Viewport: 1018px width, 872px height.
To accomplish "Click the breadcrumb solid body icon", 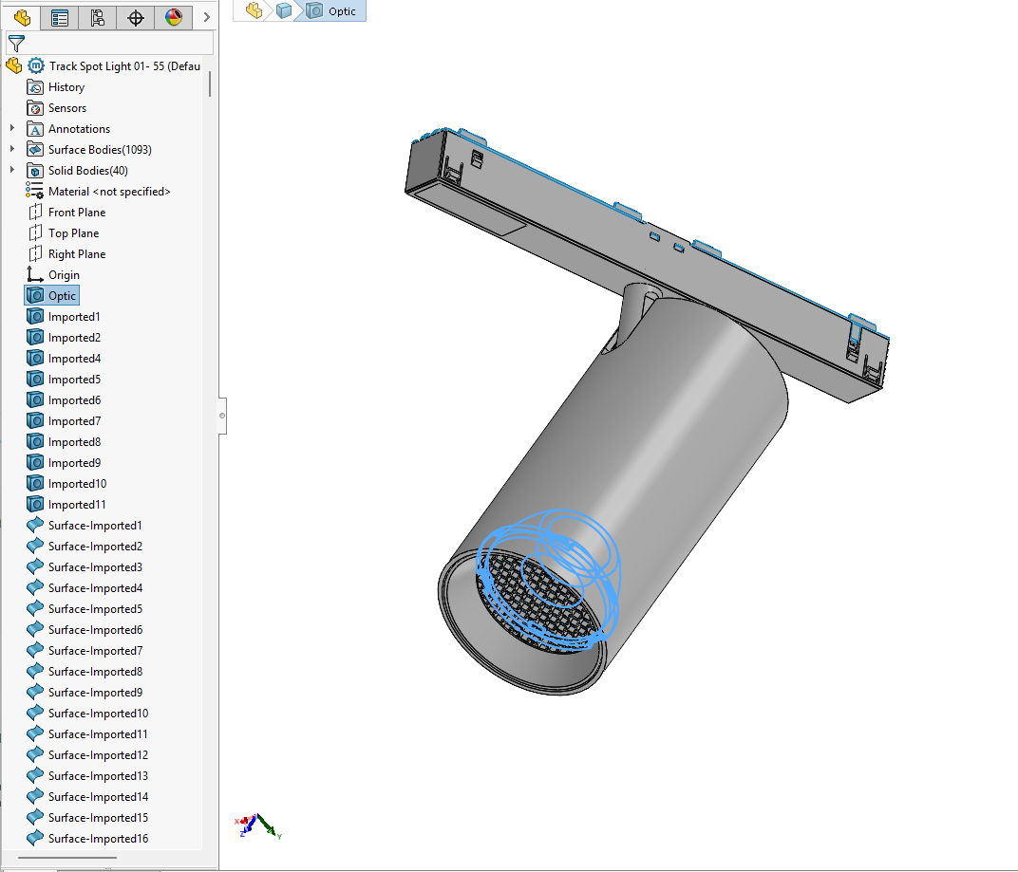I will (284, 10).
